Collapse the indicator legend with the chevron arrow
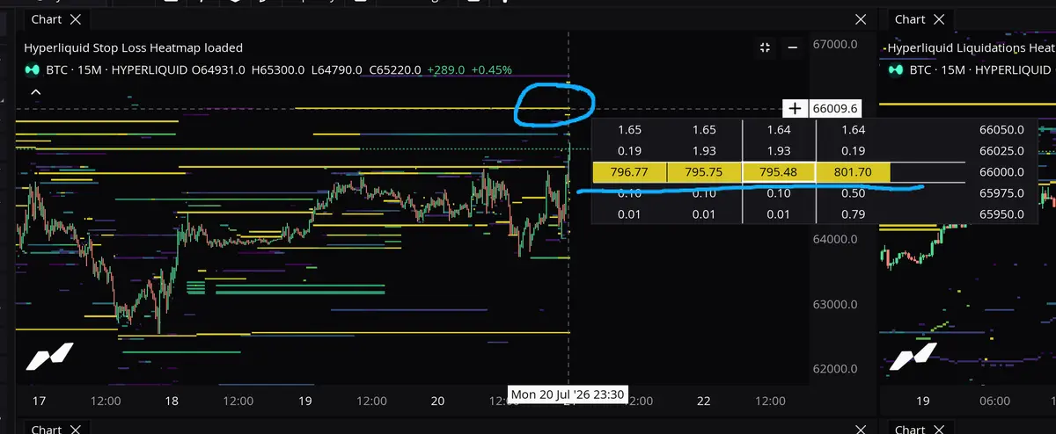Image resolution: width=1056 pixels, height=434 pixels. click(35, 91)
